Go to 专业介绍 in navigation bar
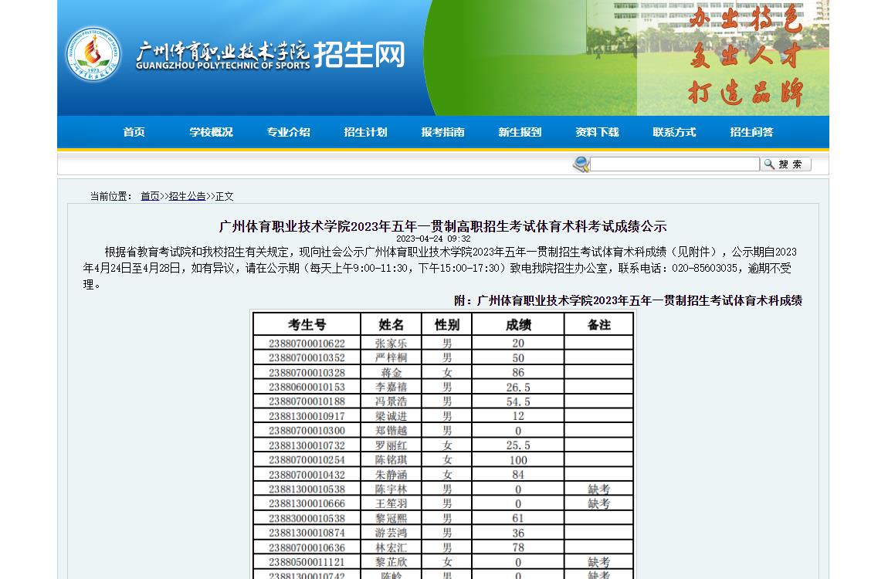The image size is (888, 579). coord(288,132)
